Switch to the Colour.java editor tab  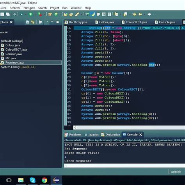pos(107,22)
